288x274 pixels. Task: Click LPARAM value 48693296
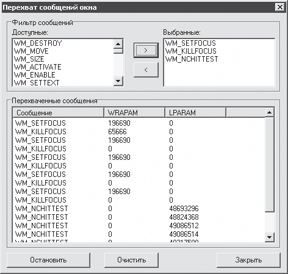click(184, 209)
